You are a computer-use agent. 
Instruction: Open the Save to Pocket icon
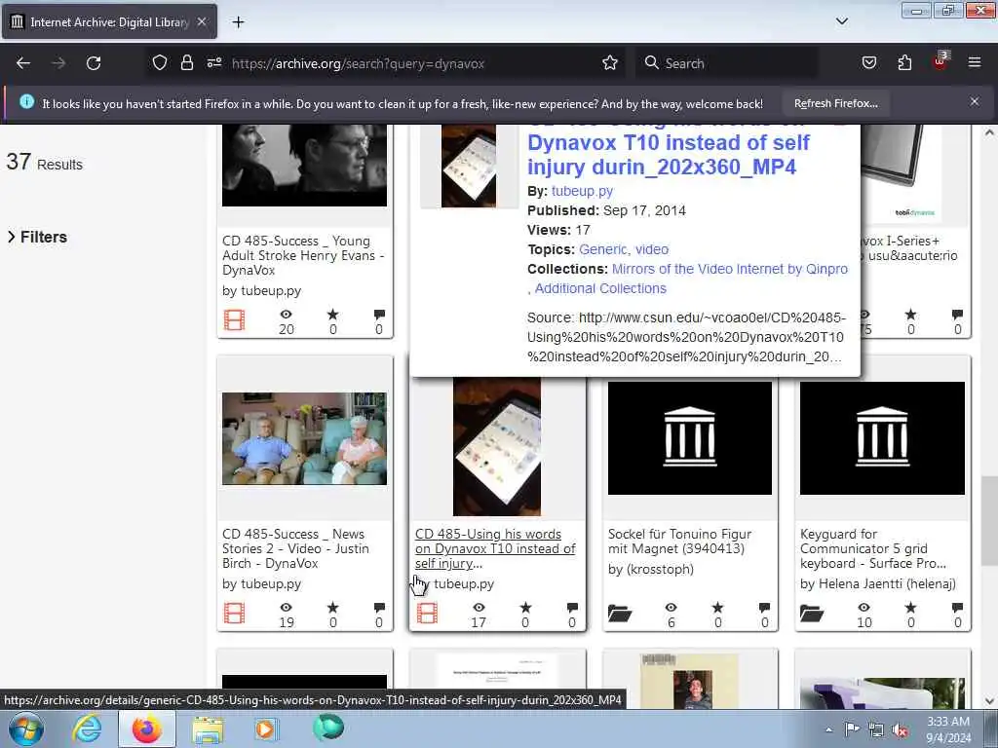coord(868,63)
